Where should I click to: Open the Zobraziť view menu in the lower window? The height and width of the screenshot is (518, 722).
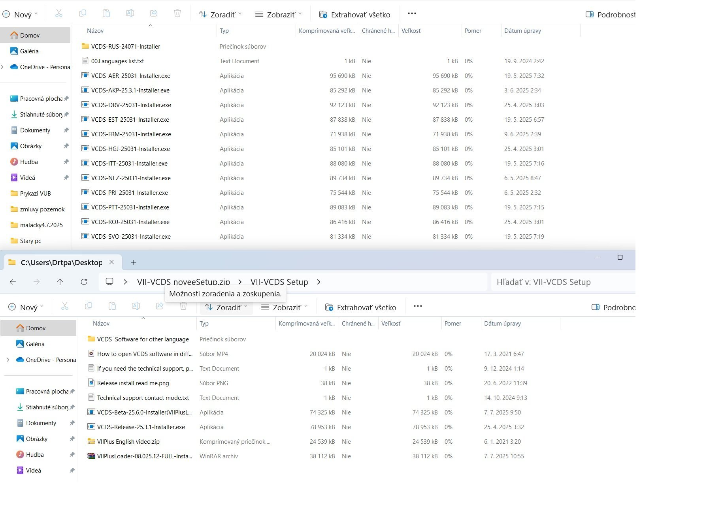coord(285,307)
